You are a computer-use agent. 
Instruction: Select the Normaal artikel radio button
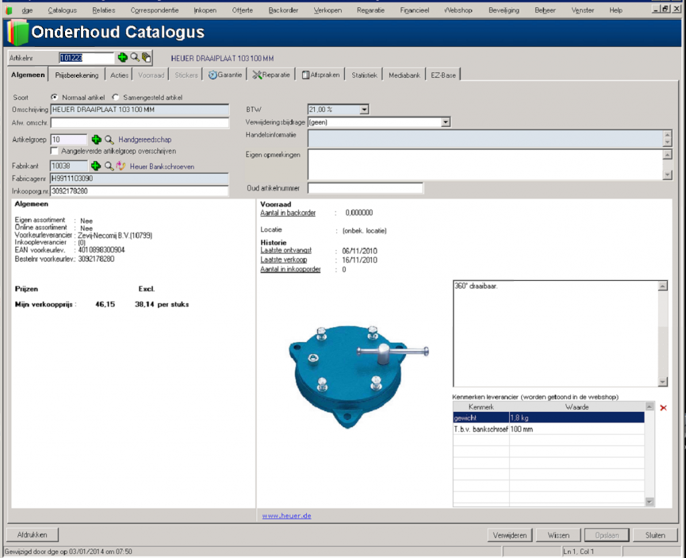54,97
